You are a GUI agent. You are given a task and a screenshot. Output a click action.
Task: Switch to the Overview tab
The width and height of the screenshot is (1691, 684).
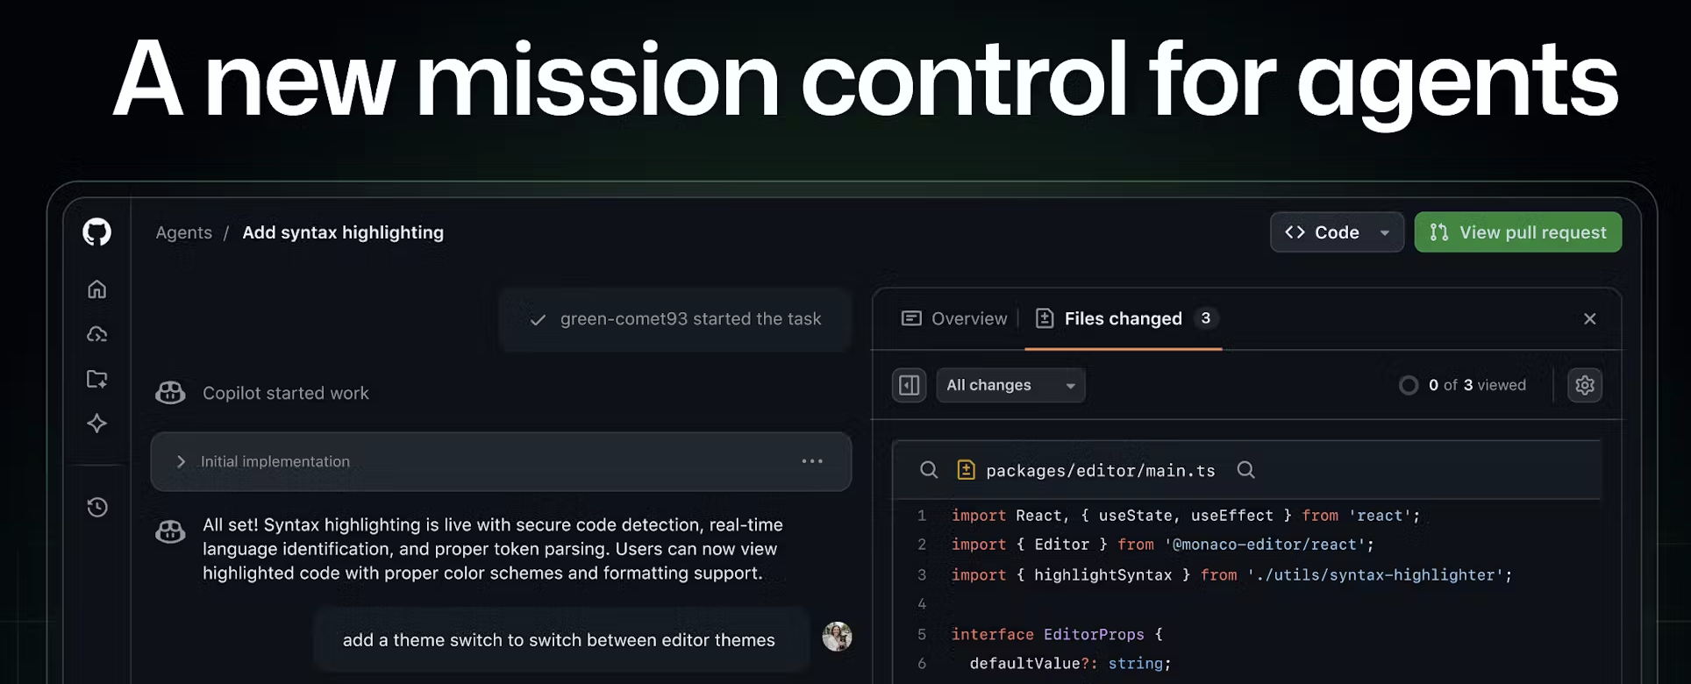tap(954, 318)
